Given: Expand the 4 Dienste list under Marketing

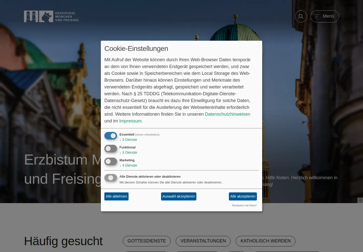Looking at the screenshot, I should tap(128, 165).
